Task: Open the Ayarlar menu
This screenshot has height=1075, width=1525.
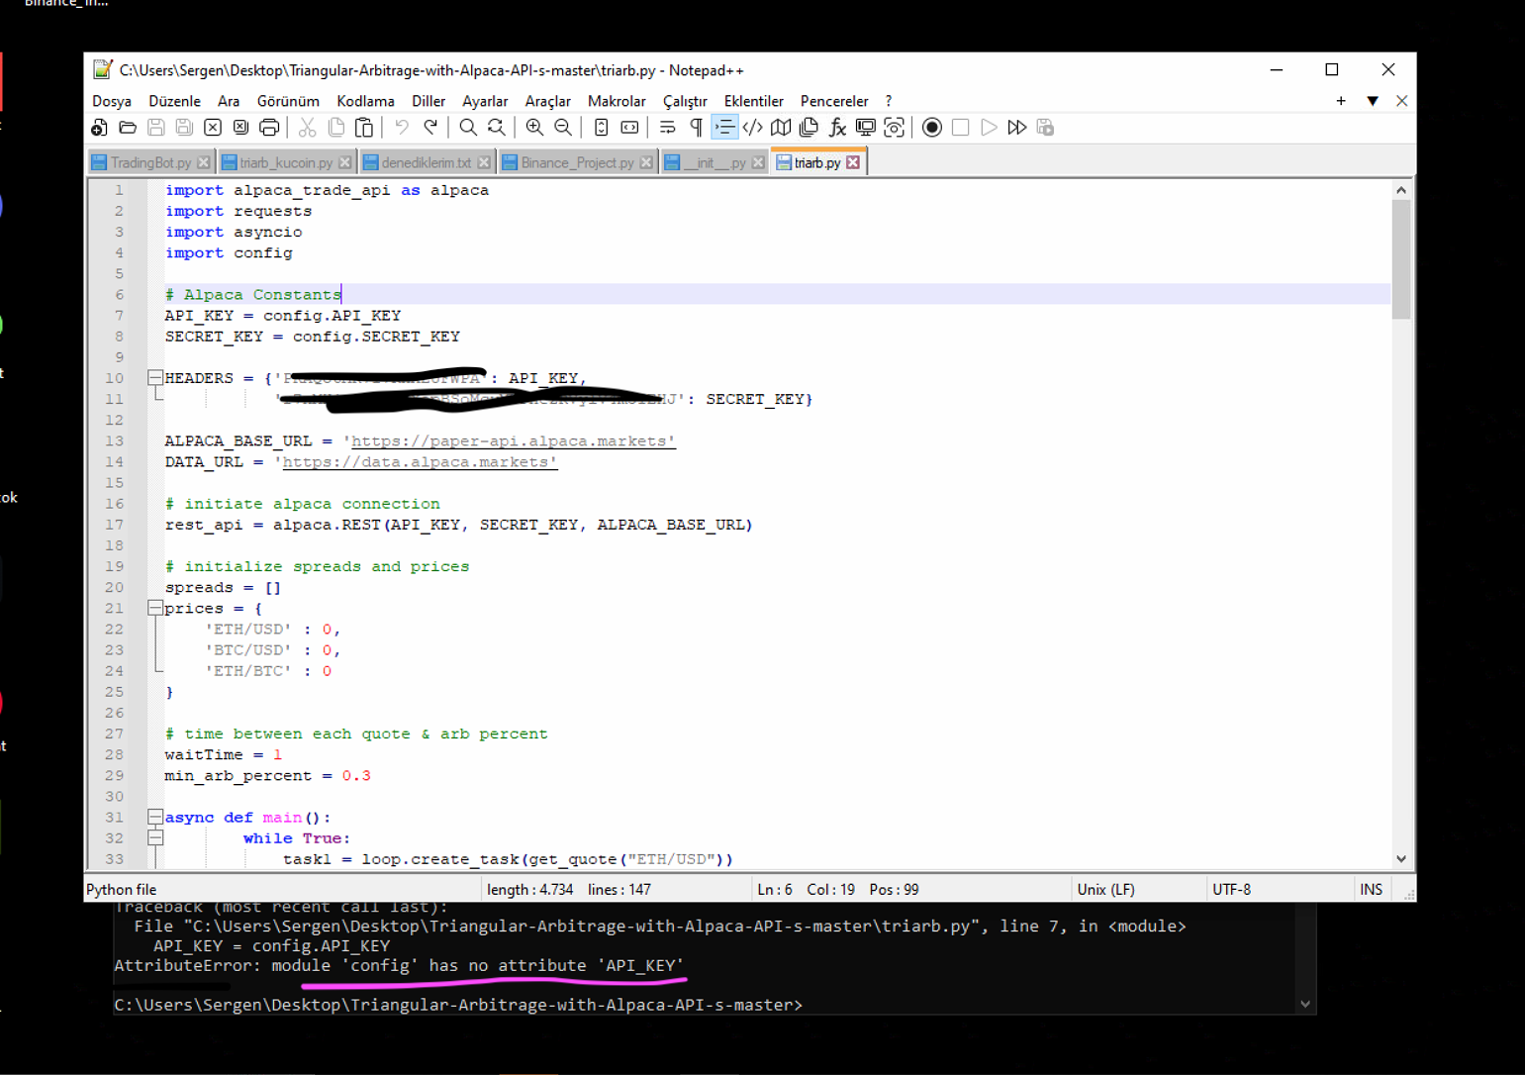Action: pos(485,101)
